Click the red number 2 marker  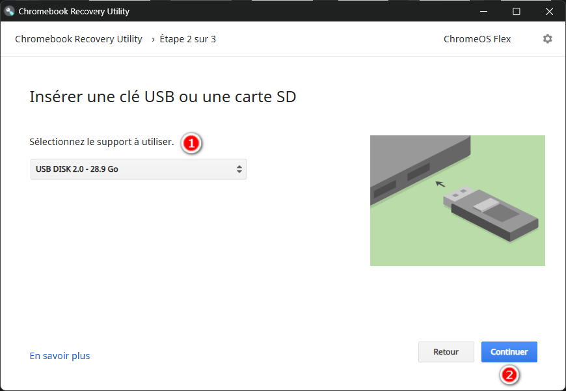click(x=510, y=375)
